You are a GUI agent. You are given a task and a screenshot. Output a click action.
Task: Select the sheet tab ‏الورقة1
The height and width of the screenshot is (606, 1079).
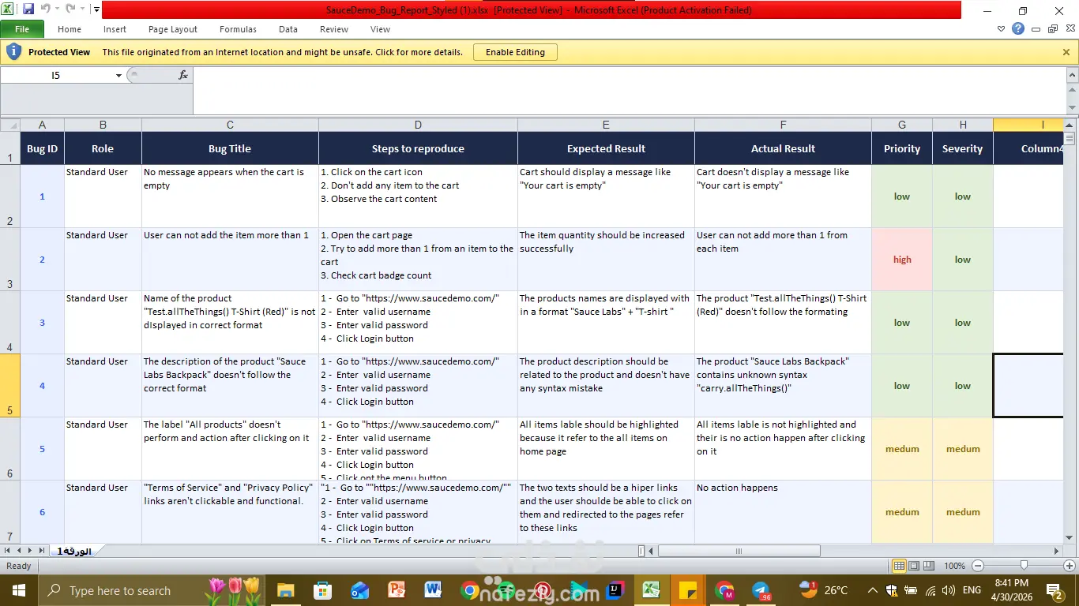point(74,551)
